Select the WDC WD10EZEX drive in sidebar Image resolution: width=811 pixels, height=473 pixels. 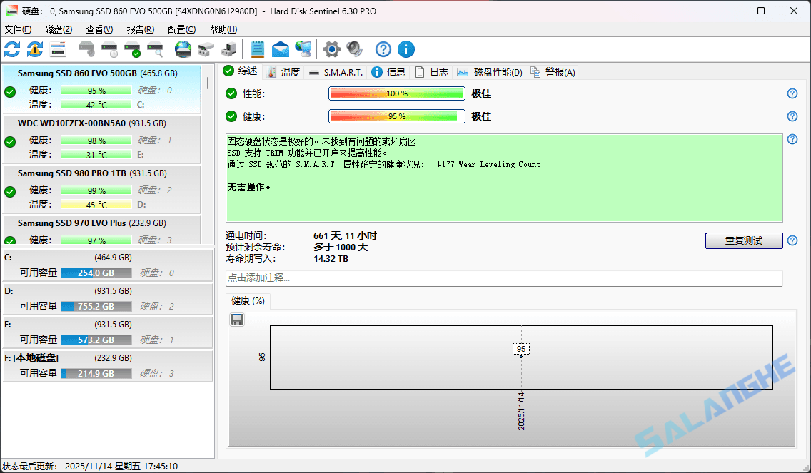(x=100, y=143)
